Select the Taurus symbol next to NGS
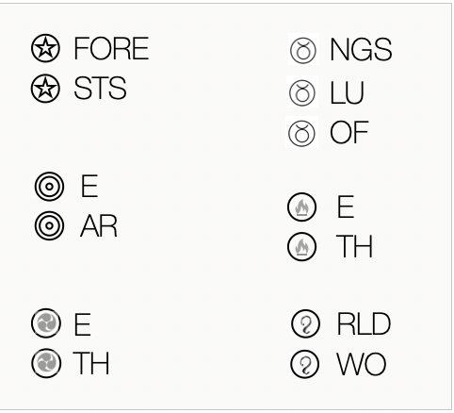 point(302,50)
